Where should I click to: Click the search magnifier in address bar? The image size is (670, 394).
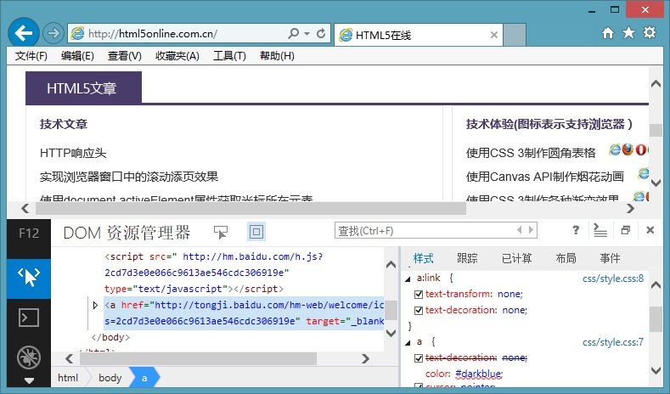(x=294, y=33)
